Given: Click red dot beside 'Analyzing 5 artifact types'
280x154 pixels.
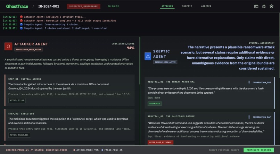Looking at the screenshot, I should pyautogui.click(x=21, y=17).
